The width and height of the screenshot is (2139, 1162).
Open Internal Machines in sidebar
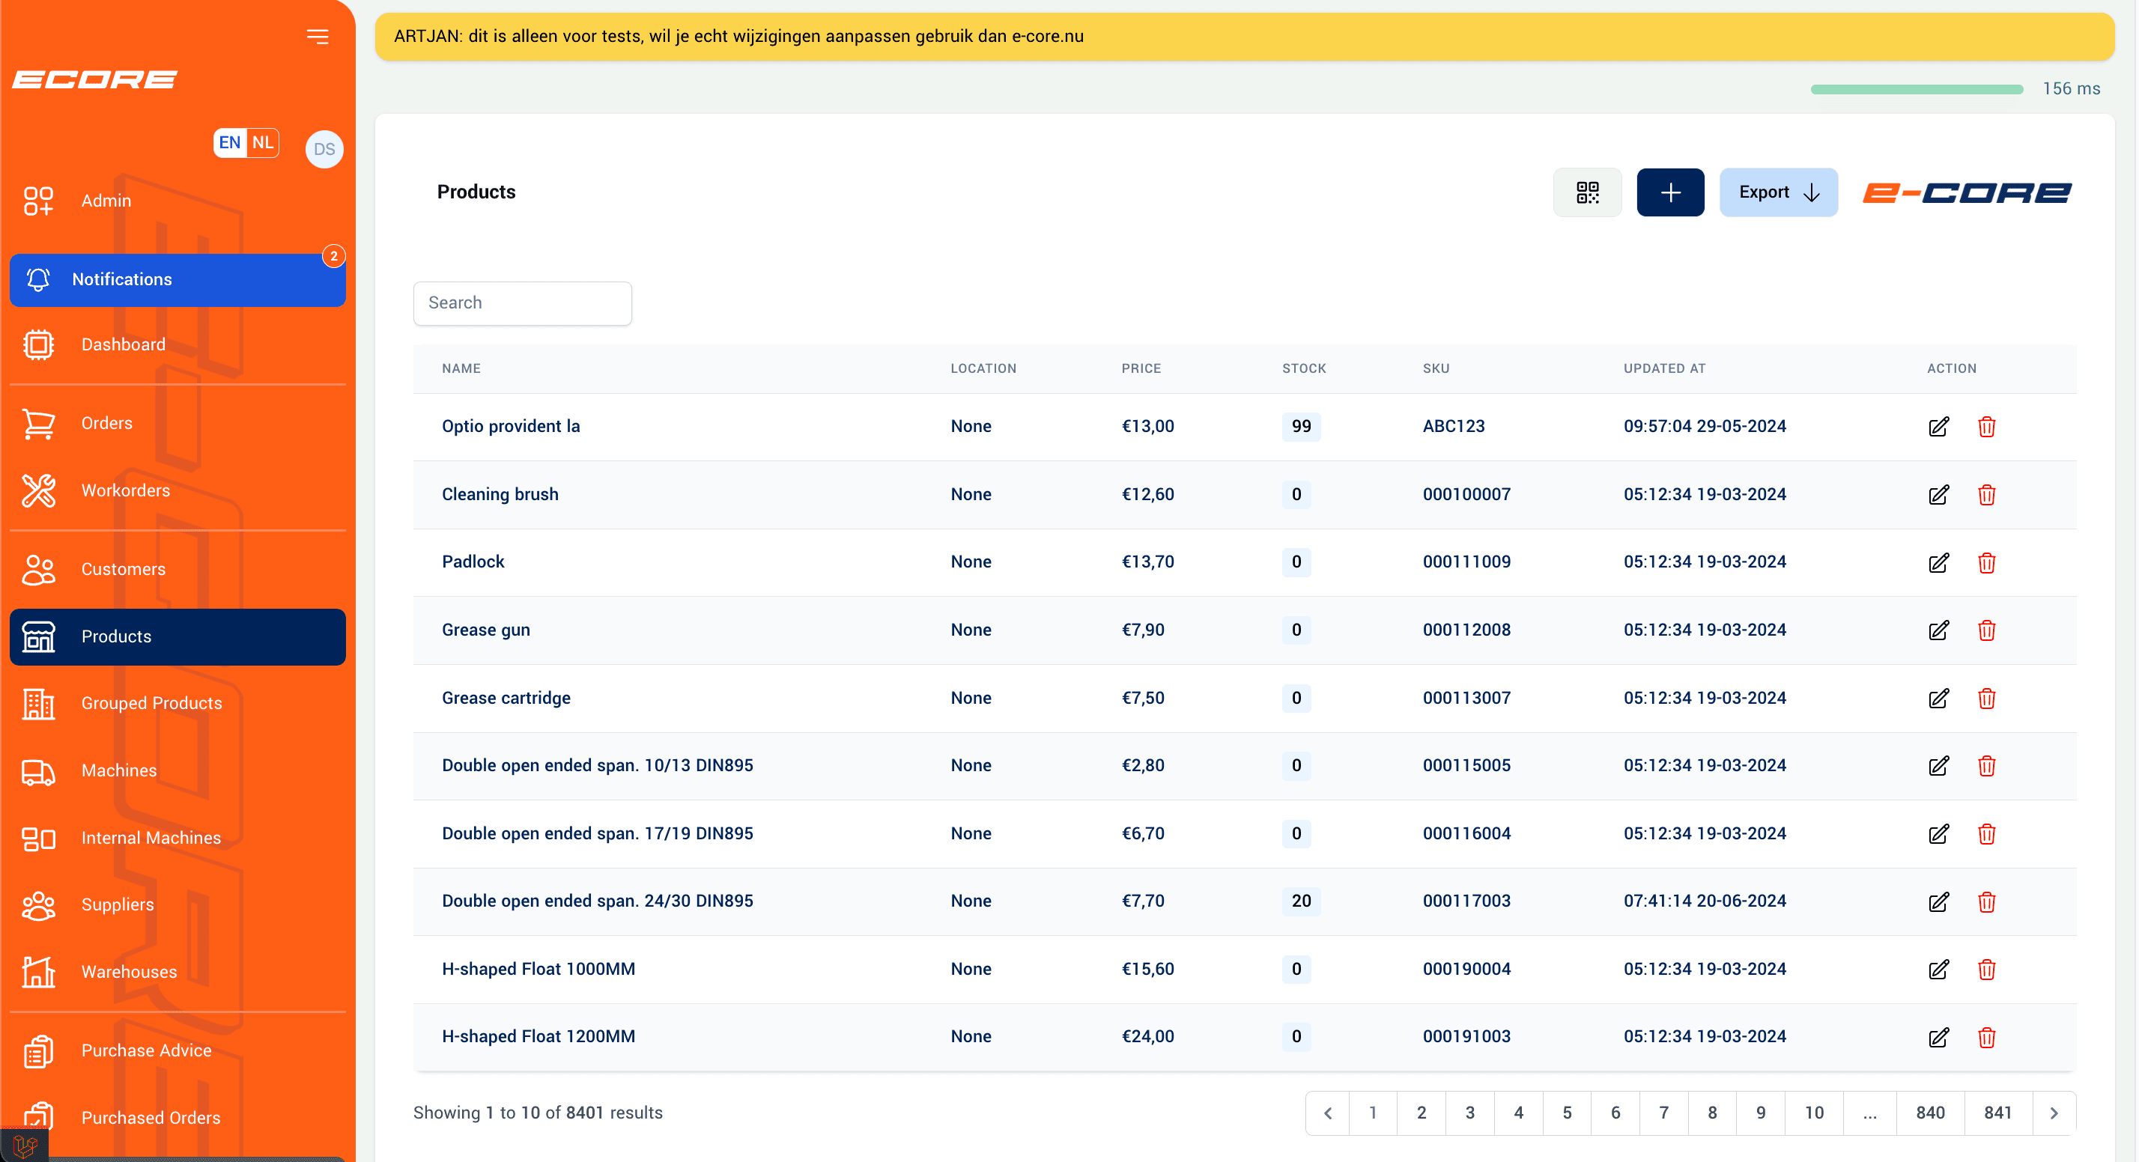click(x=178, y=839)
